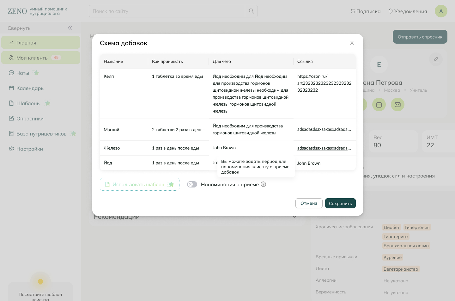Open Мои клиенты section

[40, 58]
